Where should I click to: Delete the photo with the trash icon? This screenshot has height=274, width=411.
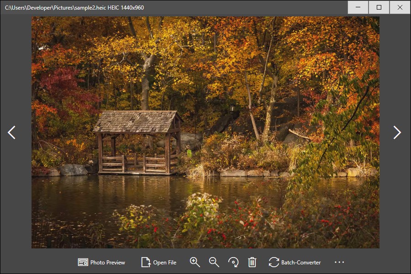tap(252, 262)
